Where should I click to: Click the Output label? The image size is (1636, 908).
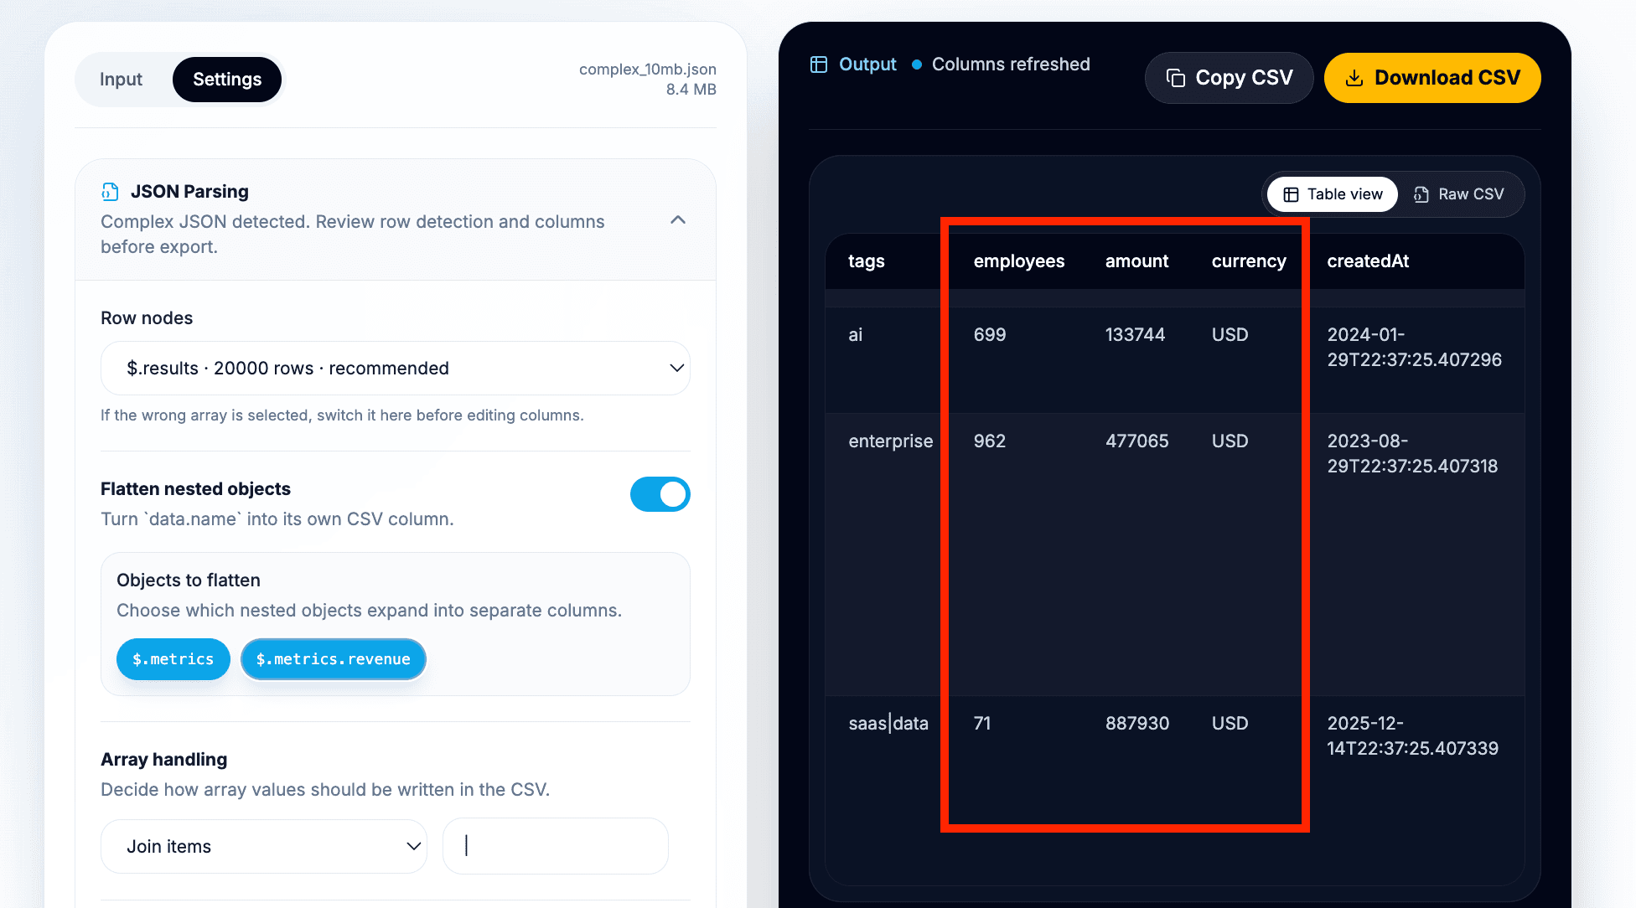click(867, 64)
